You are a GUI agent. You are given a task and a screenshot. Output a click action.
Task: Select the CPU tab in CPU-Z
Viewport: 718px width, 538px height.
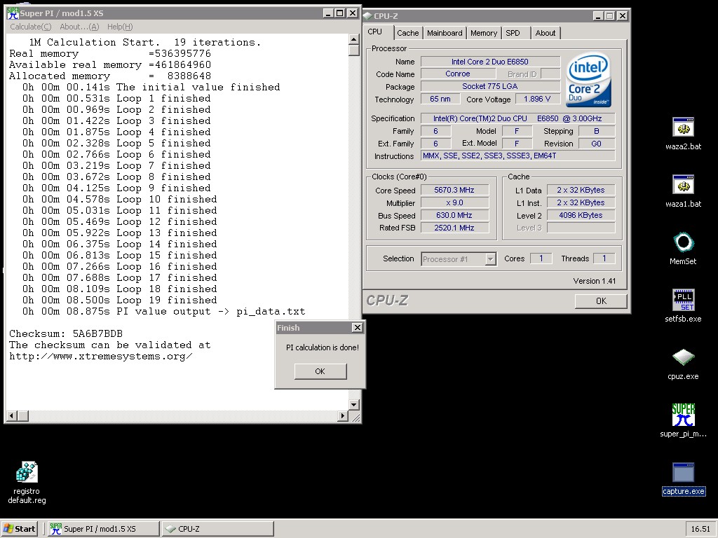[375, 32]
